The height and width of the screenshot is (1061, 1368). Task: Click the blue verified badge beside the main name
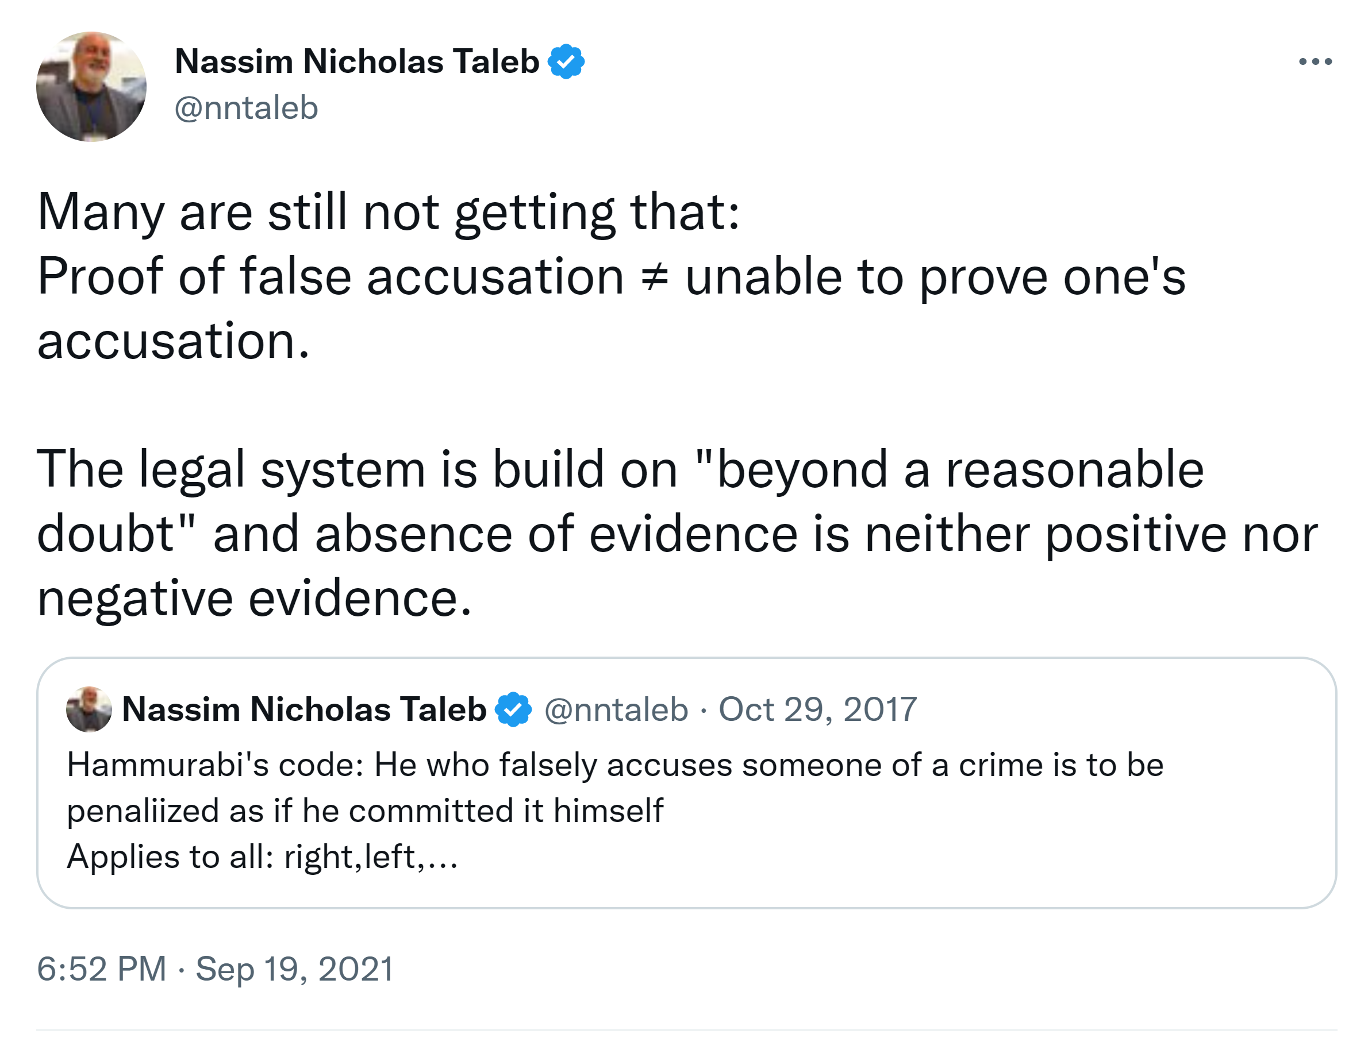(x=566, y=61)
